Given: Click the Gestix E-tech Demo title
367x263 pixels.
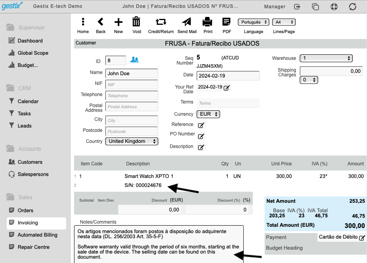Looking at the screenshot, I should click(x=57, y=6).
